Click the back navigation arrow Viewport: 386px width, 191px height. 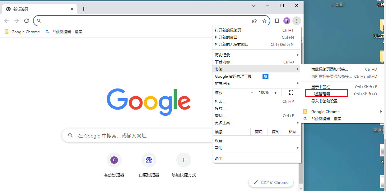7,21
